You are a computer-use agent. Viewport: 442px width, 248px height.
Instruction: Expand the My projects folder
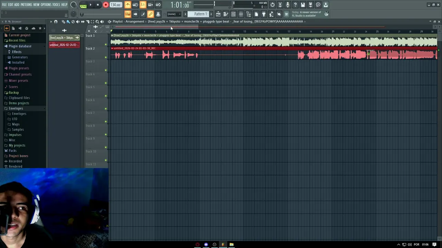[x=17, y=145]
